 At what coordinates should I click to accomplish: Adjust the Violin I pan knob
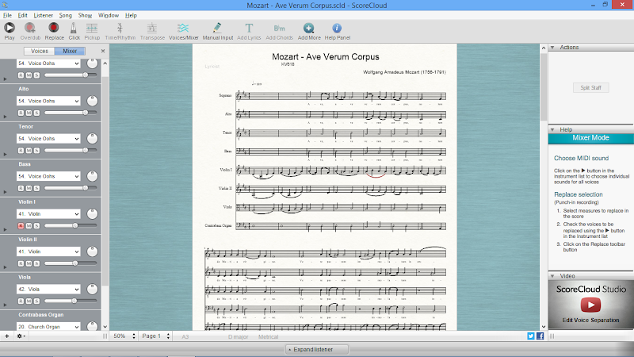point(92,213)
